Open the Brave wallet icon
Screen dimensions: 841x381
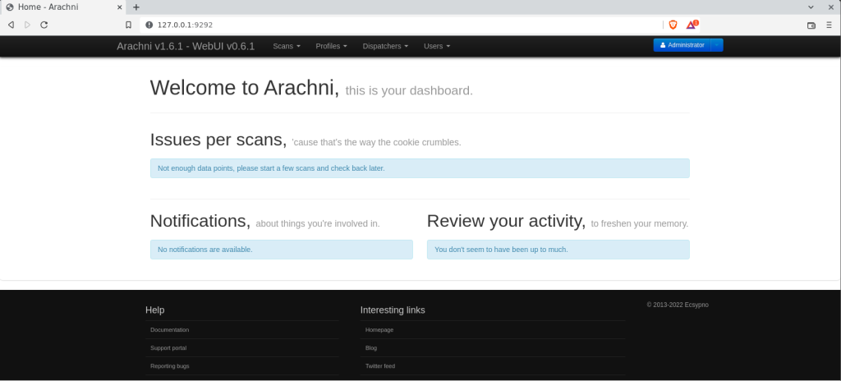[811, 25]
